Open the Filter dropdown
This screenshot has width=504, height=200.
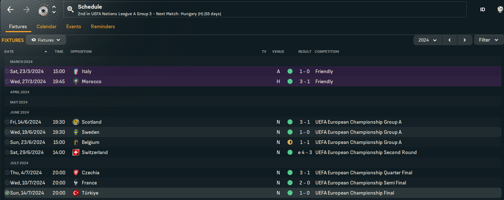tap(488, 40)
